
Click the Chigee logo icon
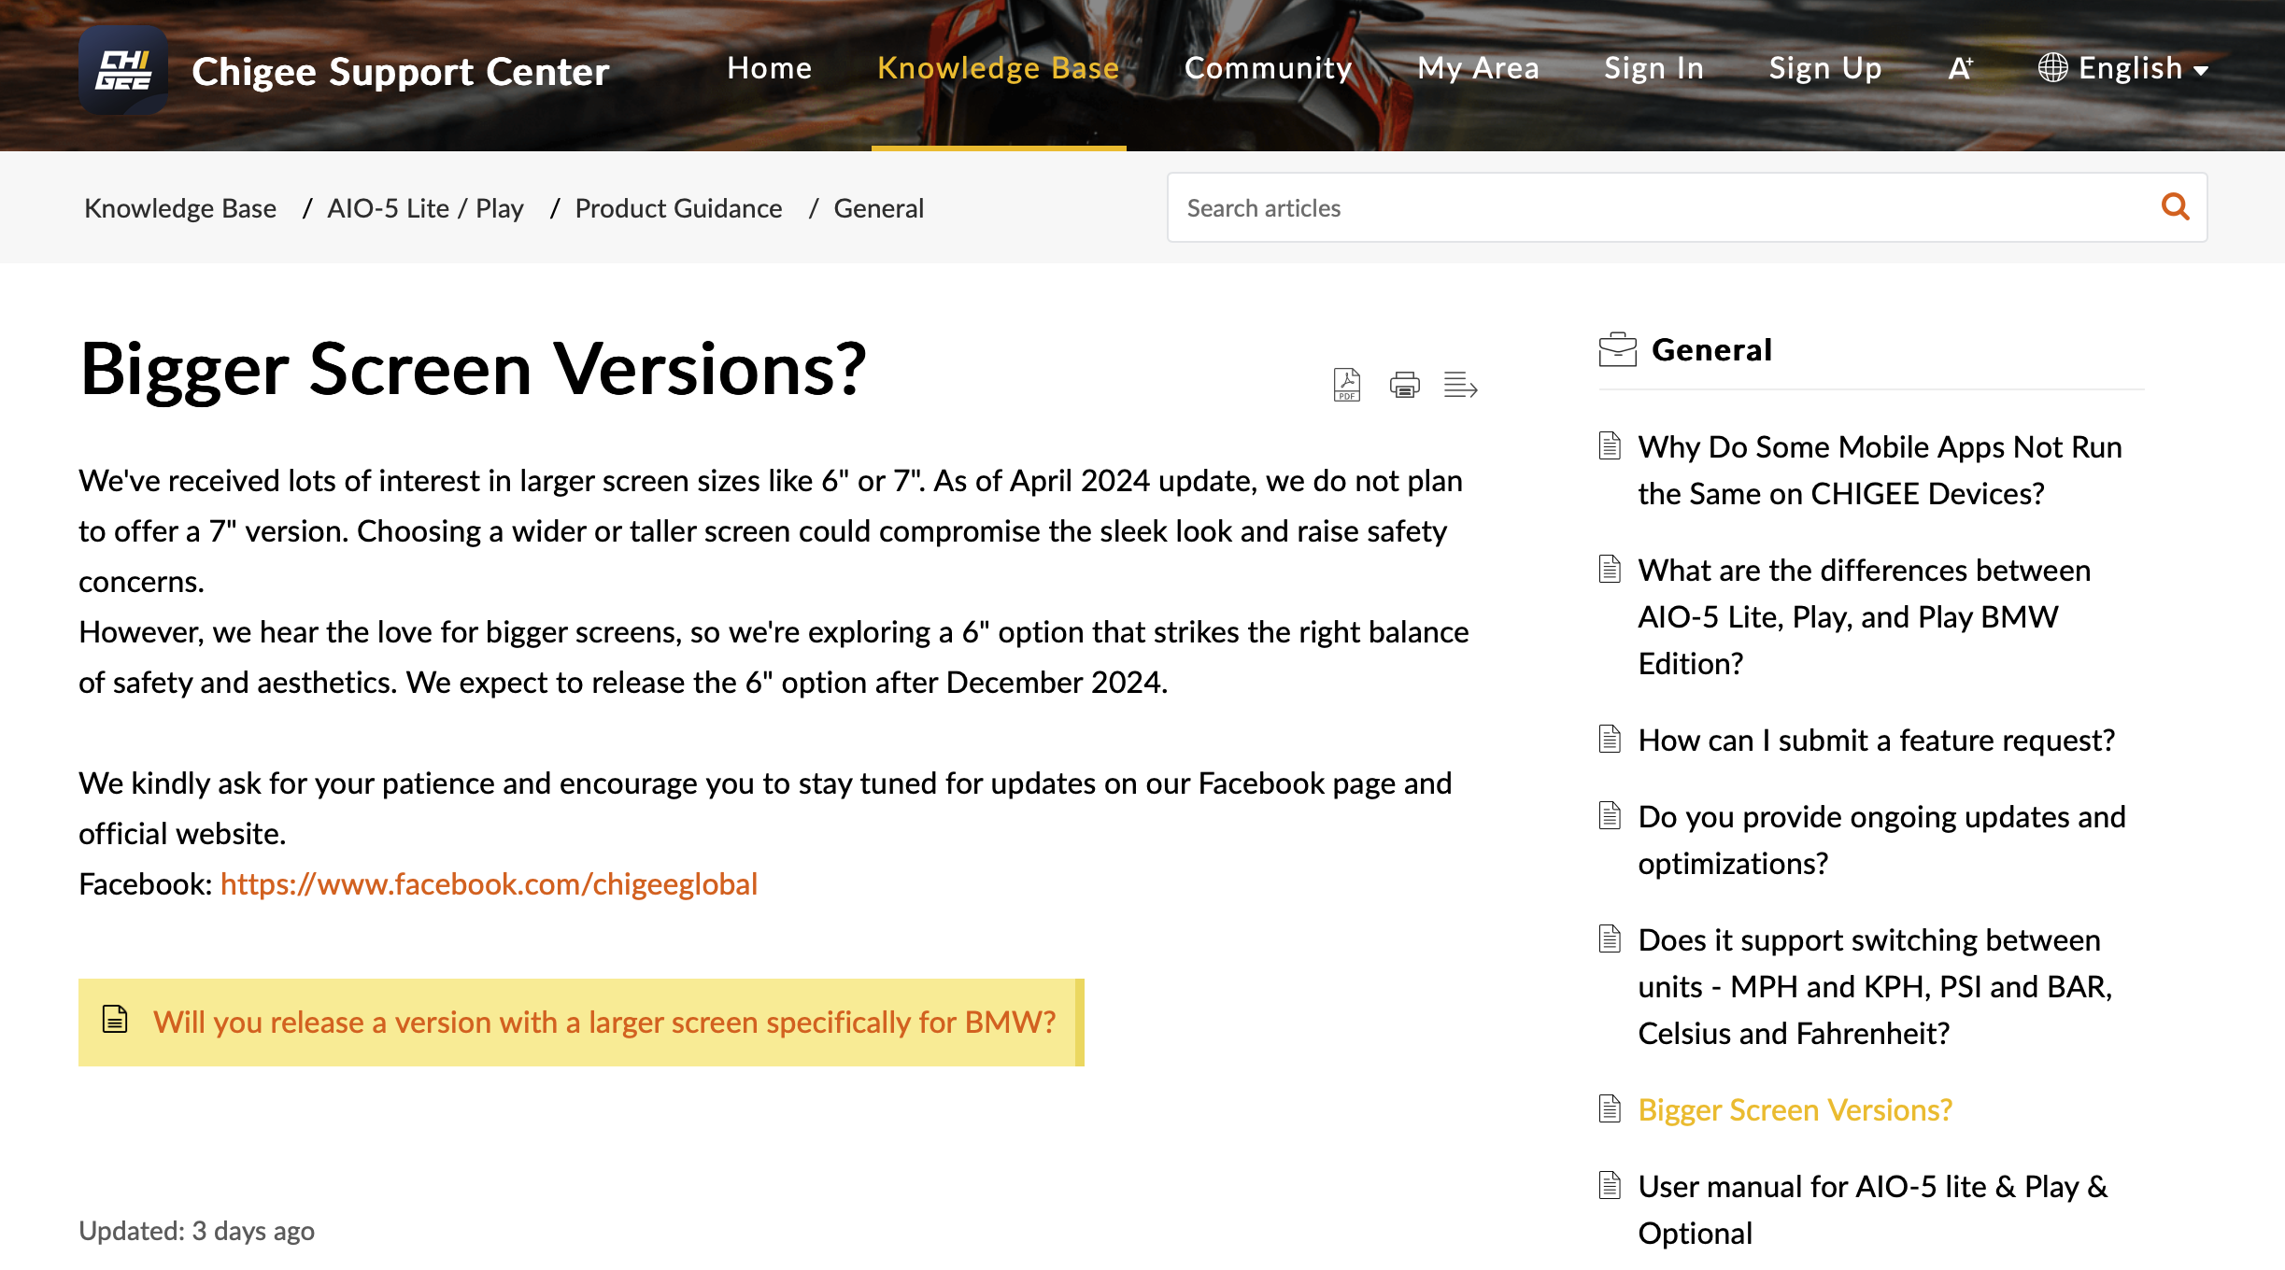pos(123,71)
